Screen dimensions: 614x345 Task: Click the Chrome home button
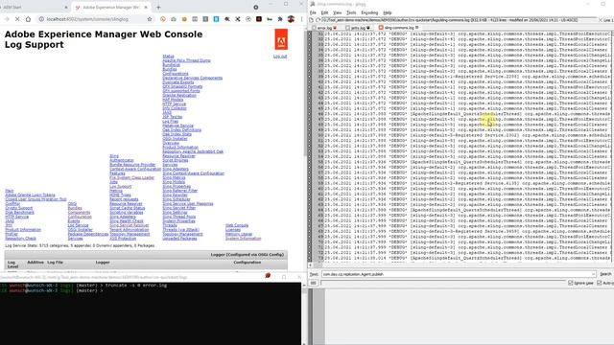tap(28, 19)
